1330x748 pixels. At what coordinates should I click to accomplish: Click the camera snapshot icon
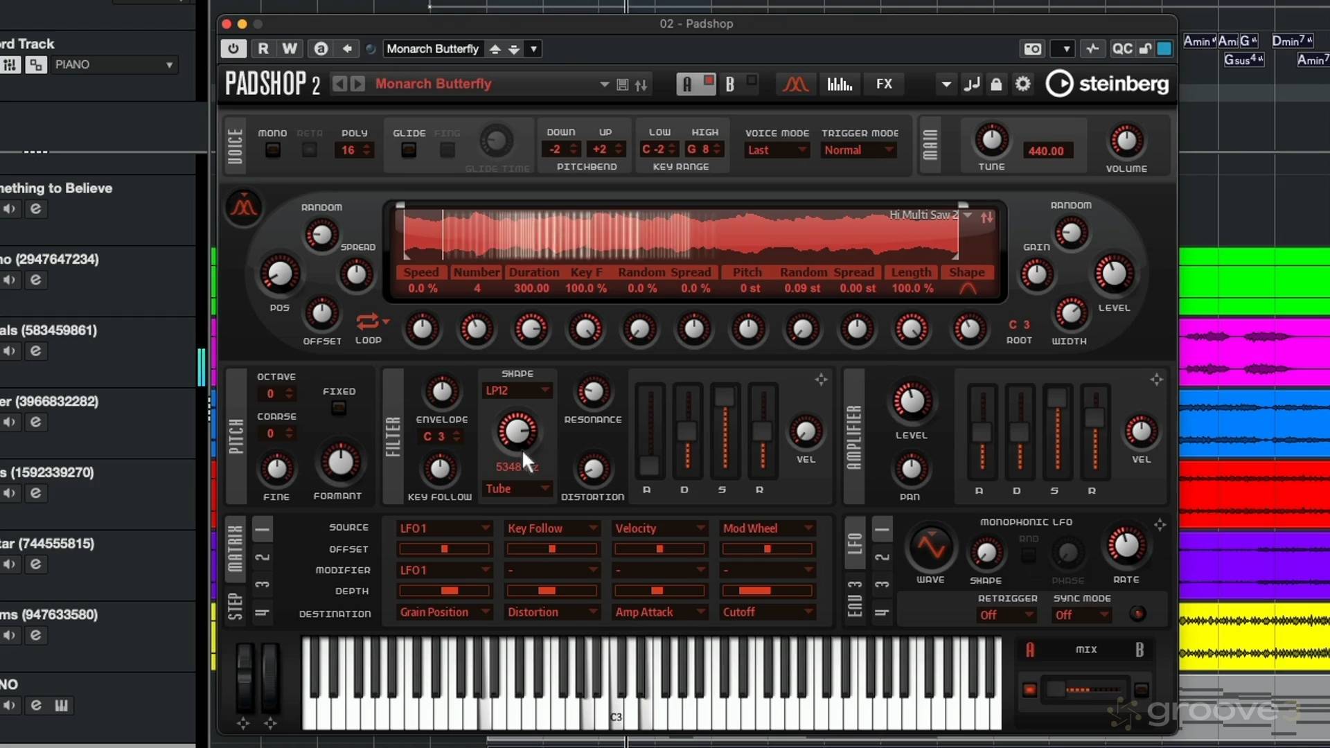pos(1032,48)
